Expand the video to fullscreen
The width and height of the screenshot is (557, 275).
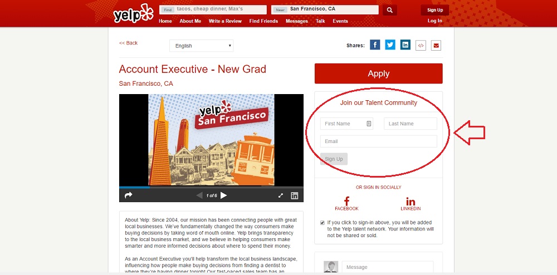[281, 195]
